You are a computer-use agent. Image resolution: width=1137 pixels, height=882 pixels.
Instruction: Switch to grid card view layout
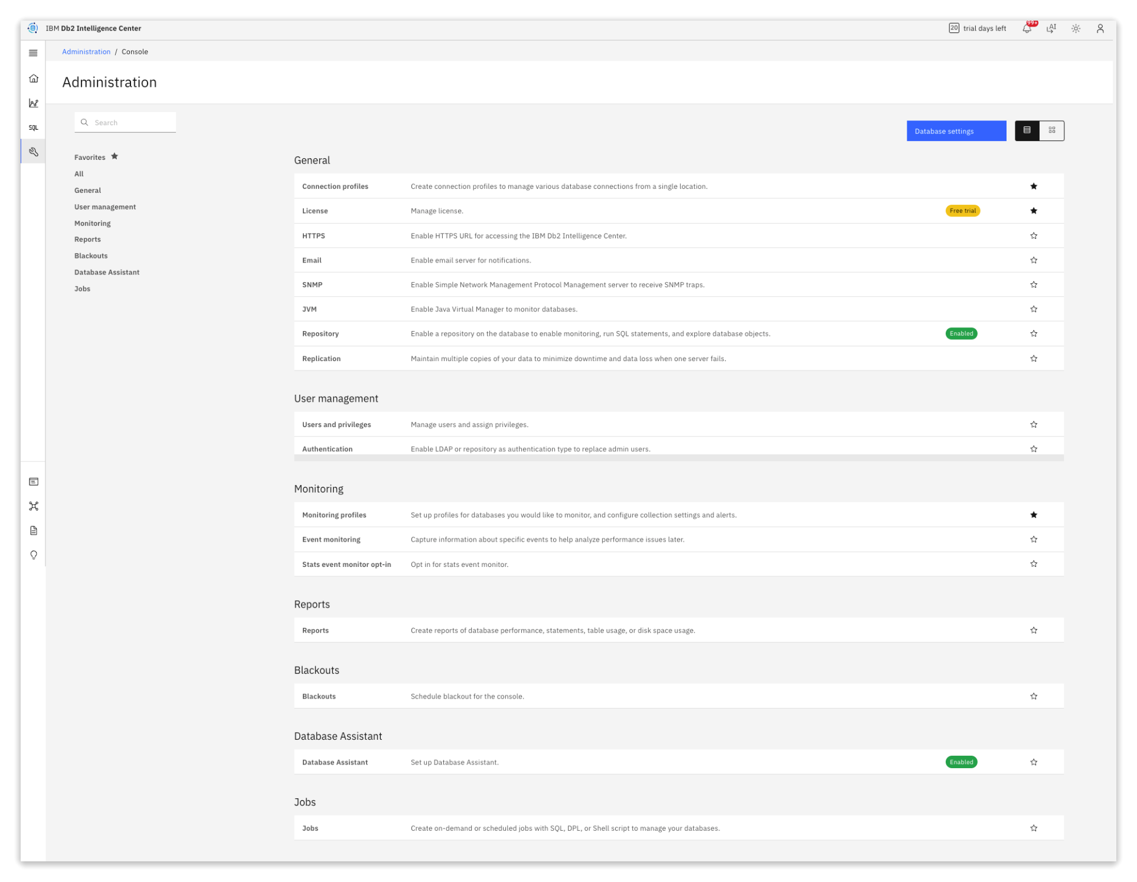pos(1052,131)
